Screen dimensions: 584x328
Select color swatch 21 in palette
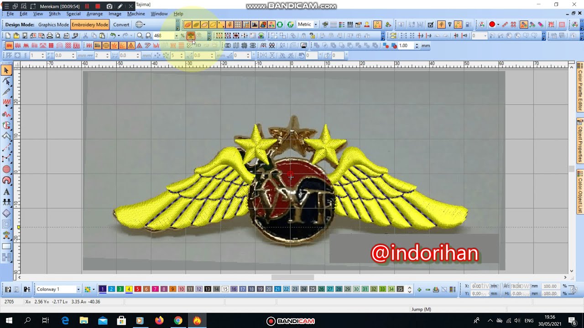(277, 289)
